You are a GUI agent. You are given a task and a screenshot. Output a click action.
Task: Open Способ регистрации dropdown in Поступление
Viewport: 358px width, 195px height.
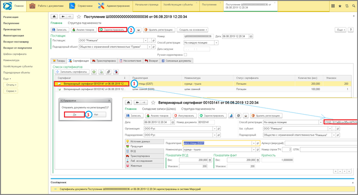pos(217,42)
